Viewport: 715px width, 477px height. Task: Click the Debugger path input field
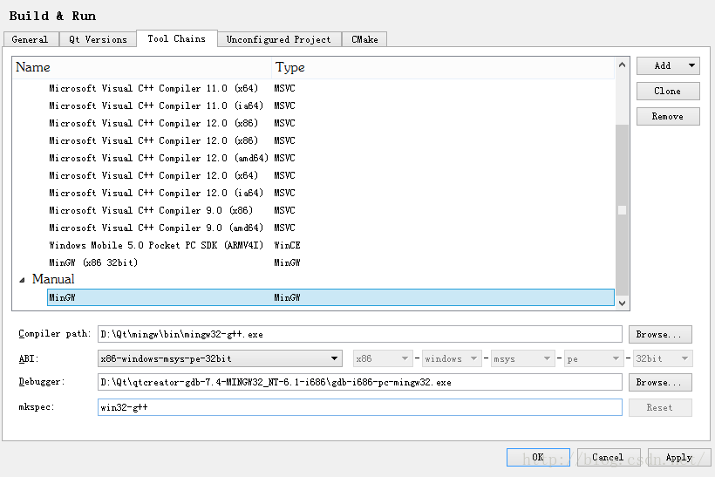(360, 382)
